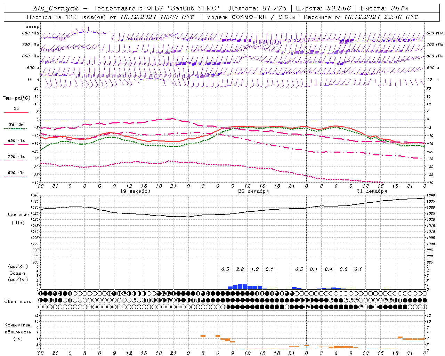This screenshot has height=356, width=445.
Task: Click the forecast start time 18.12.2024 18:00 UTC
Action: pos(157,17)
